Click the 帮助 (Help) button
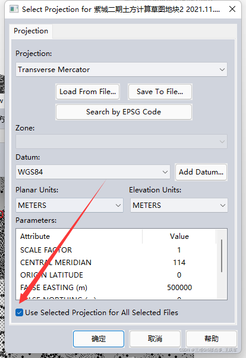246x358 pixels. tap(212, 339)
